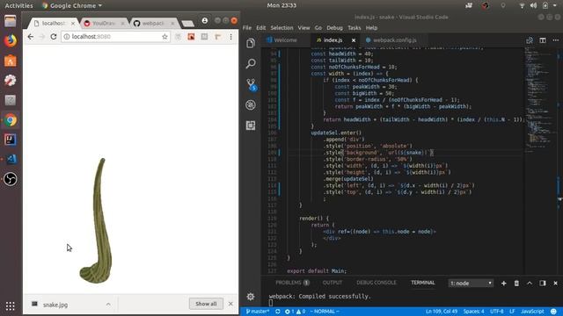Open Ubuntu Software from the dock
The width and height of the screenshot is (563, 316).
tap(10, 61)
